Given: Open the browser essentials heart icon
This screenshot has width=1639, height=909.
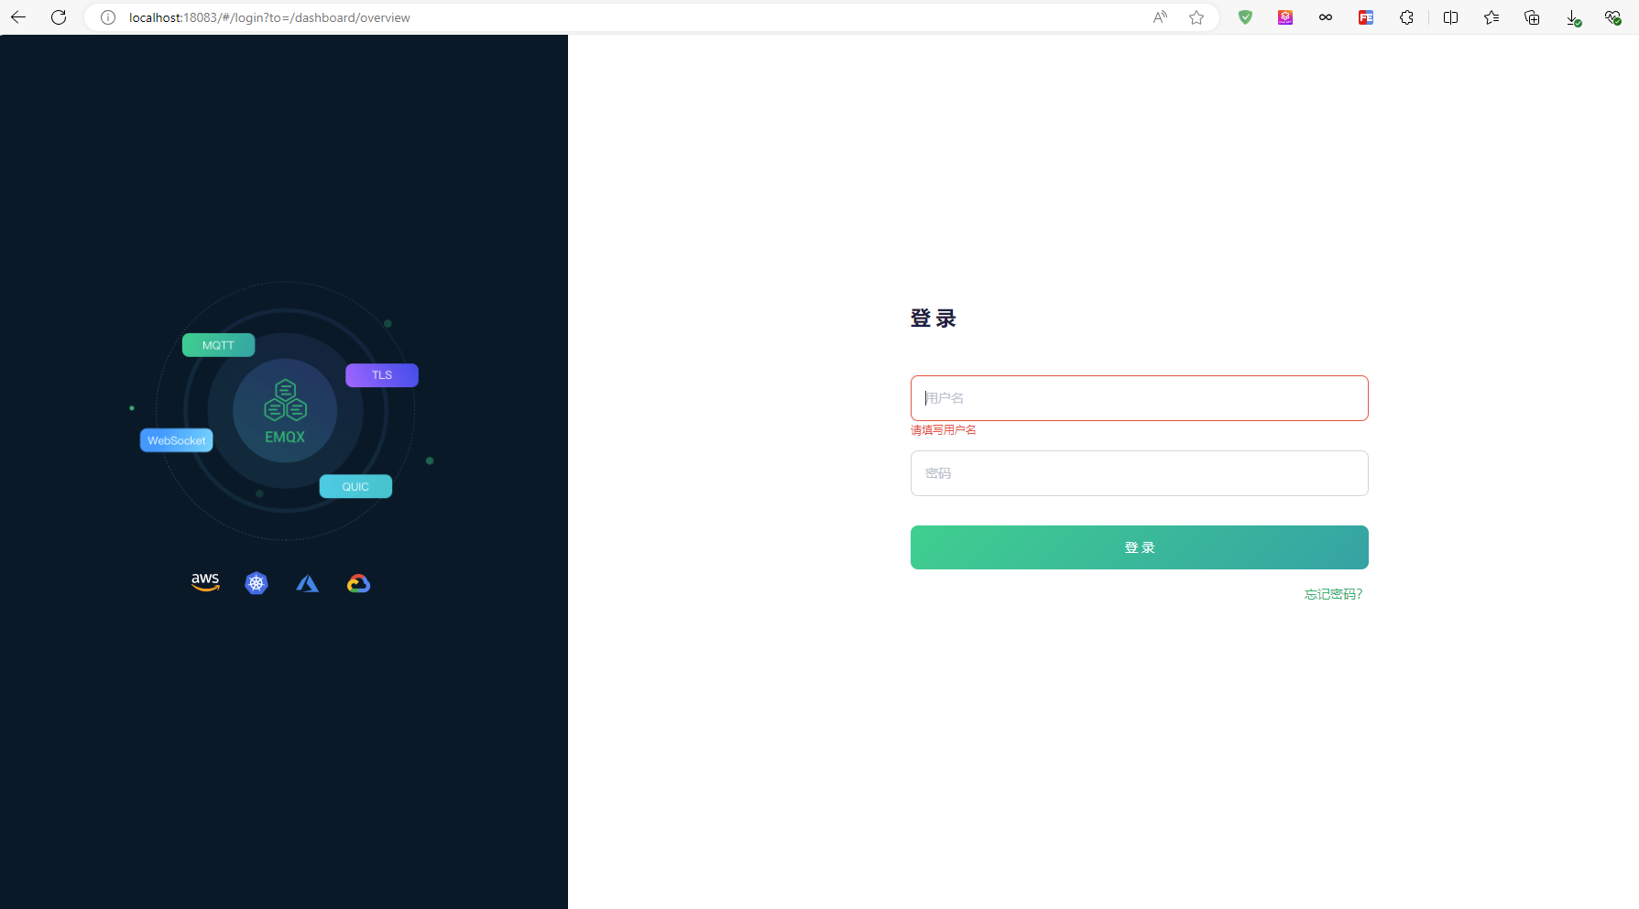Looking at the screenshot, I should click(x=1612, y=17).
